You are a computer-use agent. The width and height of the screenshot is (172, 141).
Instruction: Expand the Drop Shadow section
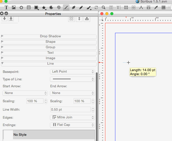(49, 36)
